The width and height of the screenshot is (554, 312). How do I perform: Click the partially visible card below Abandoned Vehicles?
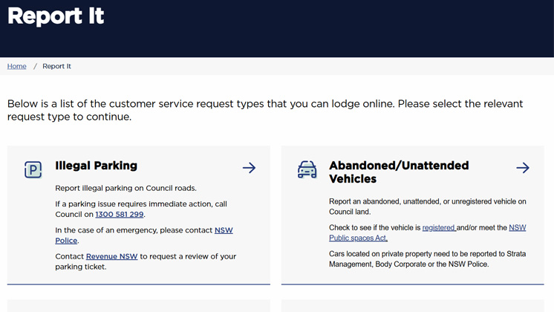[x=413, y=305]
